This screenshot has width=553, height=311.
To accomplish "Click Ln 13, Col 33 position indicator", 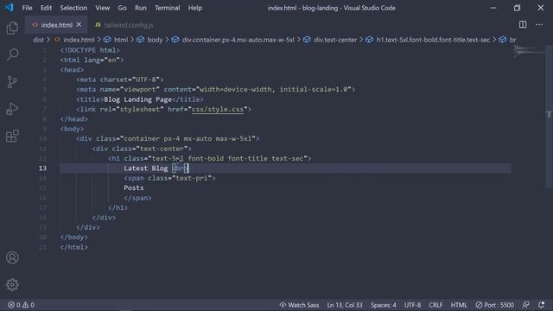I will pos(345,305).
